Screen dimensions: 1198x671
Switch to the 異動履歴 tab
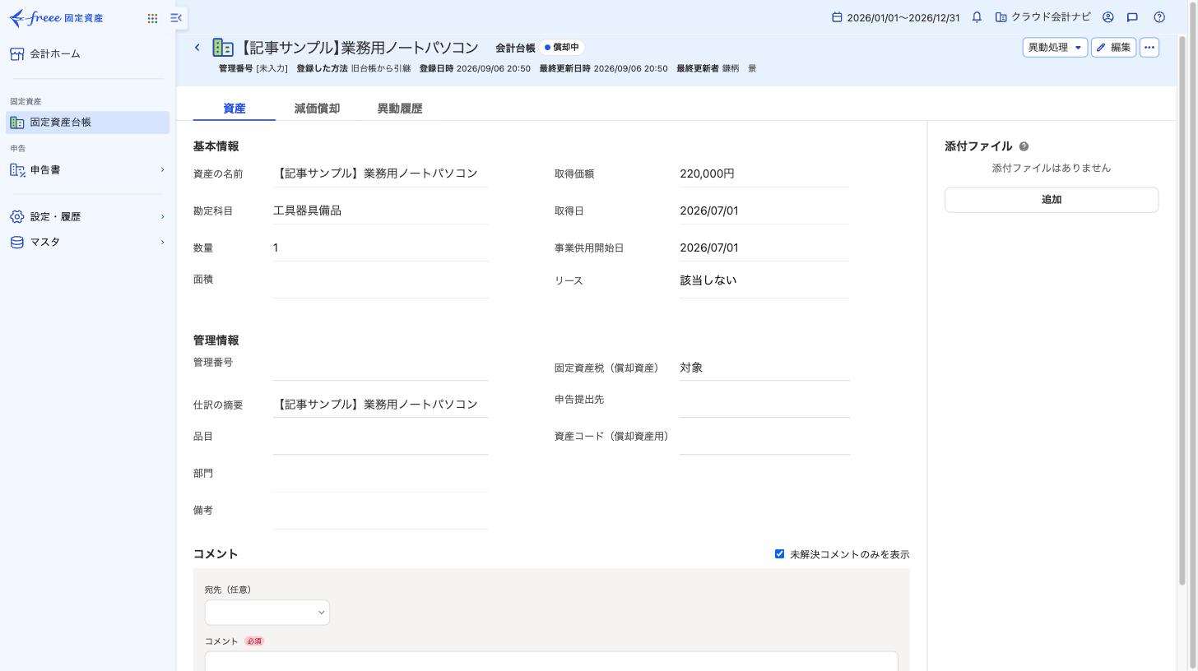pos(400,109)
